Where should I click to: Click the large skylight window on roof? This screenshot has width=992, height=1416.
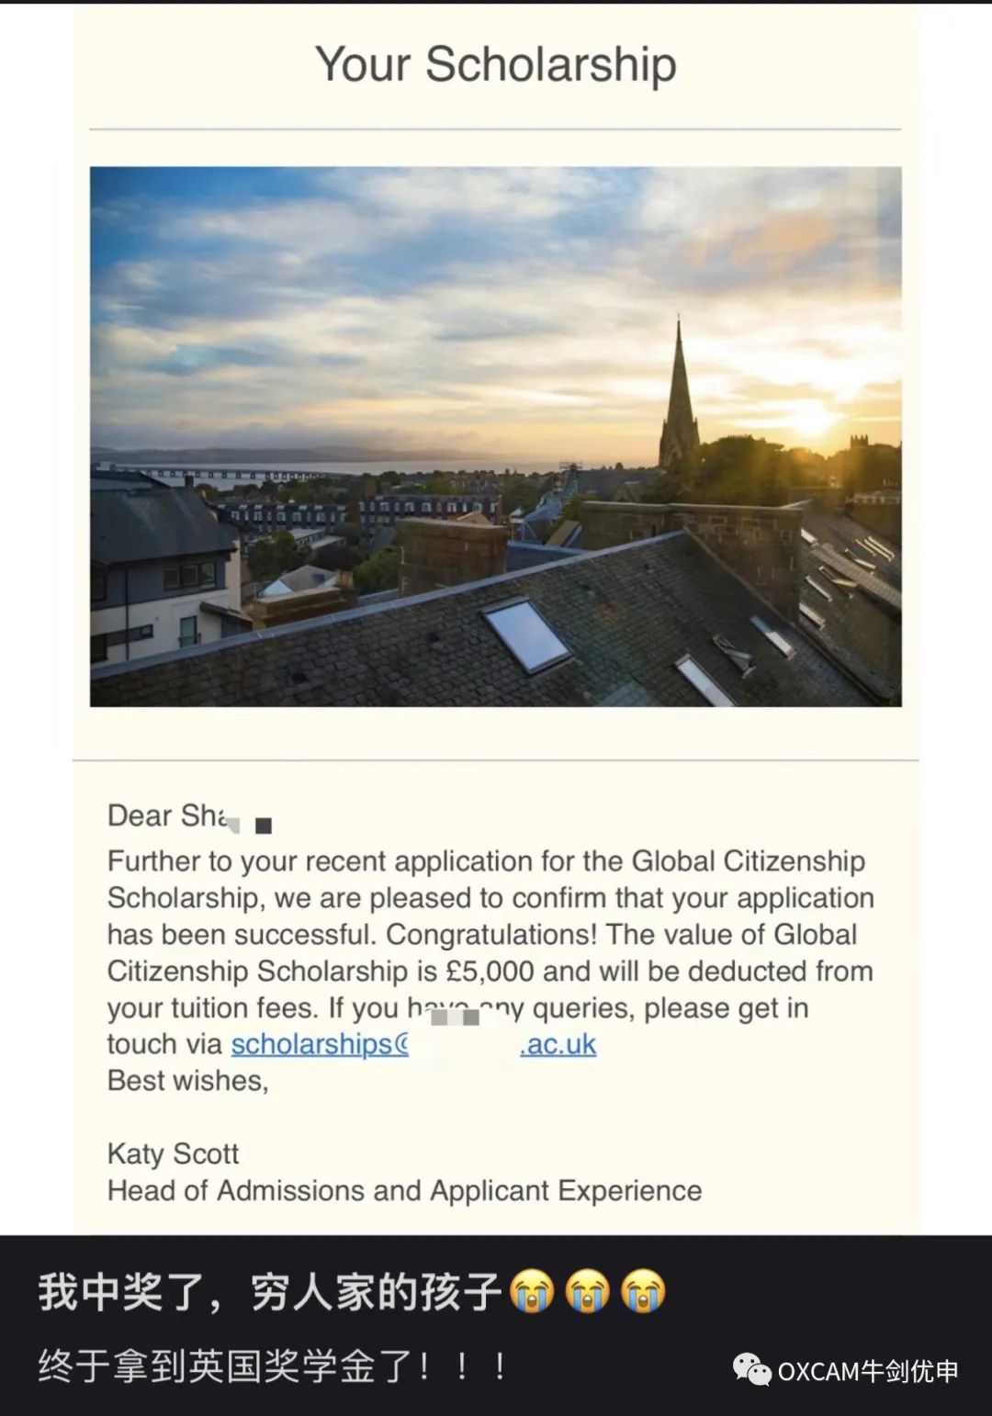click(x=525, y=635)
